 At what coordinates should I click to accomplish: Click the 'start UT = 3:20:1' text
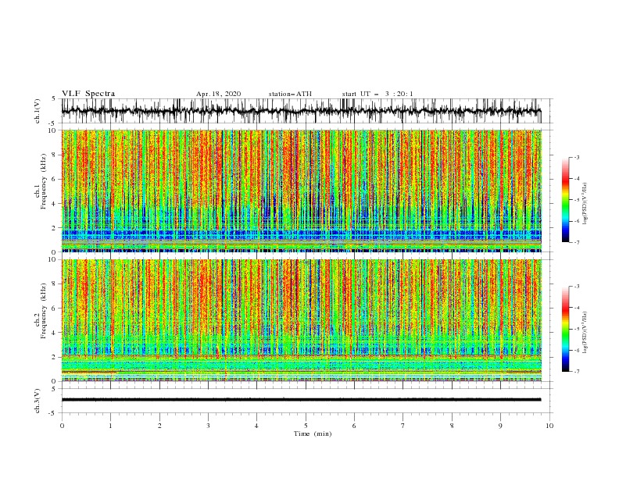click(x=377, y=94)
